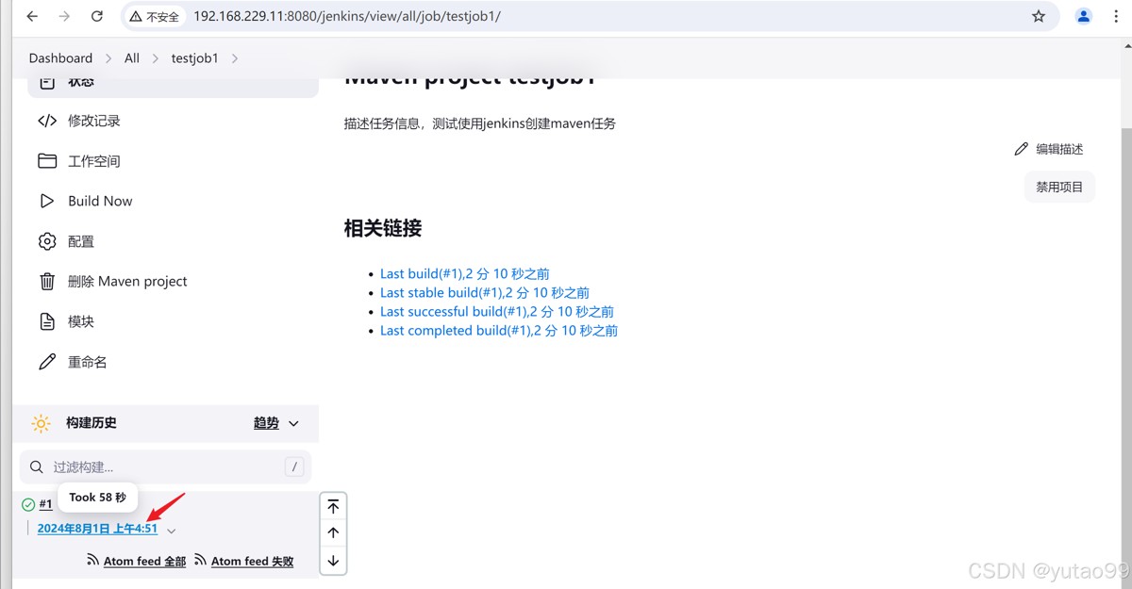Click the code icon beside 修改记录
The width and height of the screenshot is (1132, 589).
coord(47,121)
